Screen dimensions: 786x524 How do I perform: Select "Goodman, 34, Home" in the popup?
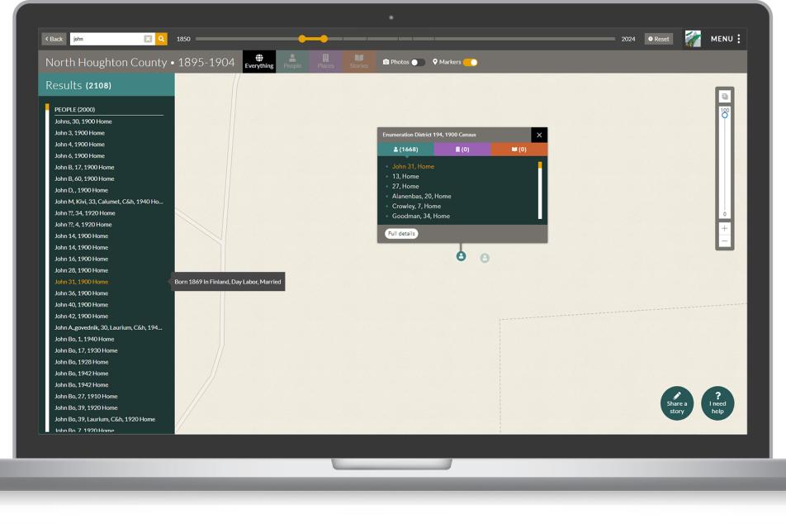[421, 217]
